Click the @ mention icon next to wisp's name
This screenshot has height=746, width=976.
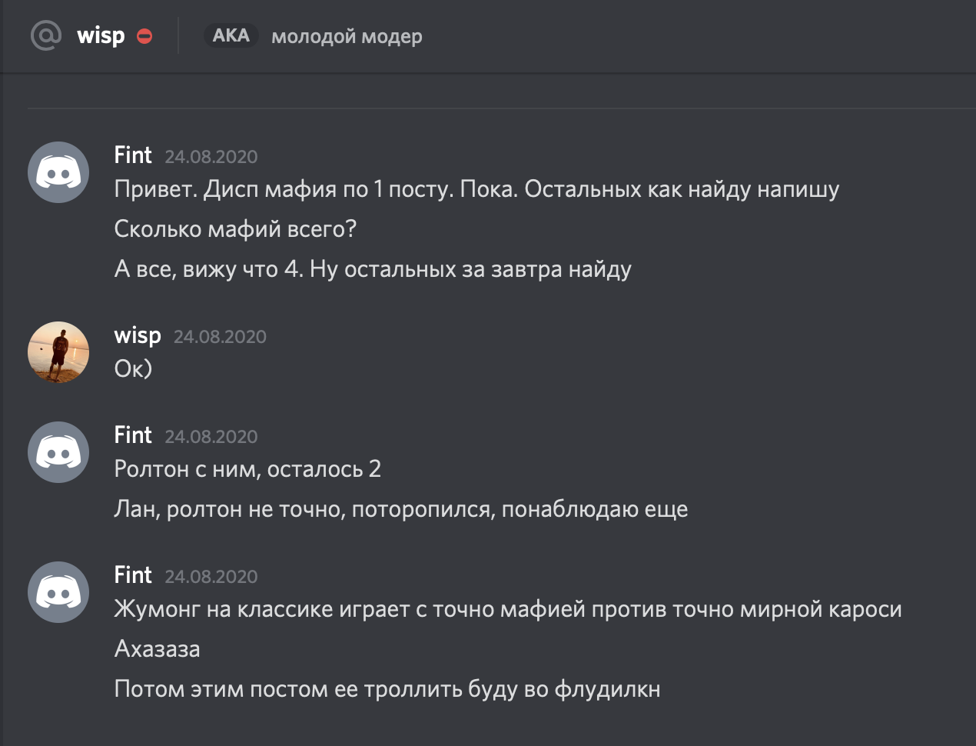coord(44,35)
